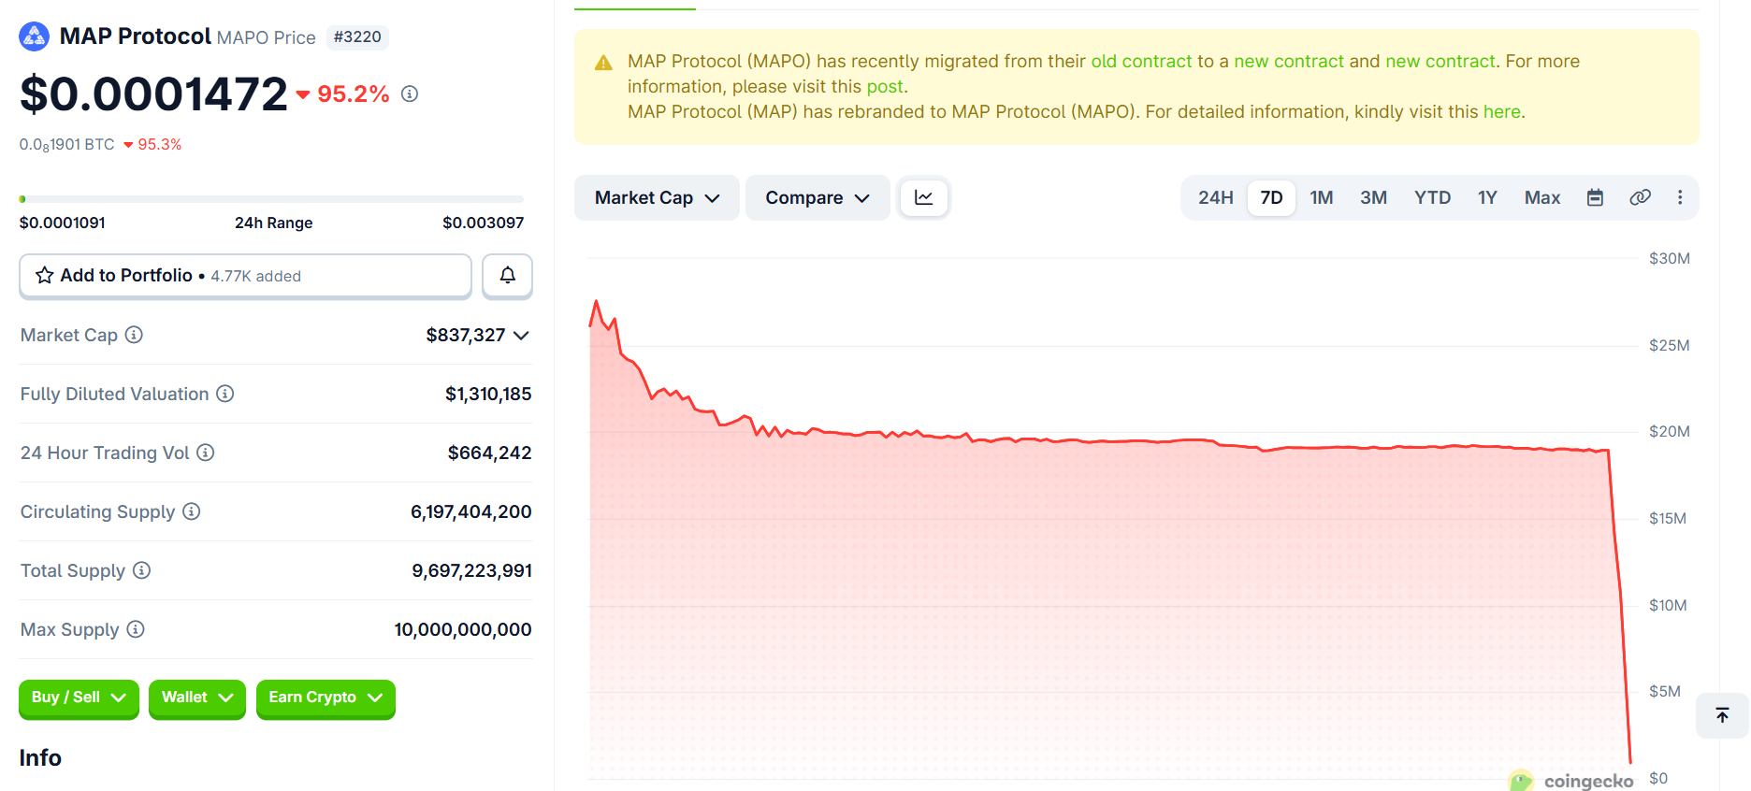This screenshot has height=791, width=1751.
Task: Select the Max chart range
Action: 1542,197
